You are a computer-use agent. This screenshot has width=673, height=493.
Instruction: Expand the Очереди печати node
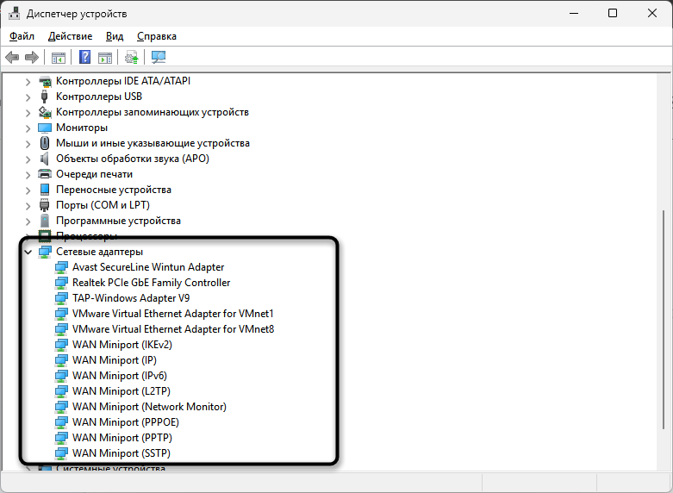pos(28,175)
